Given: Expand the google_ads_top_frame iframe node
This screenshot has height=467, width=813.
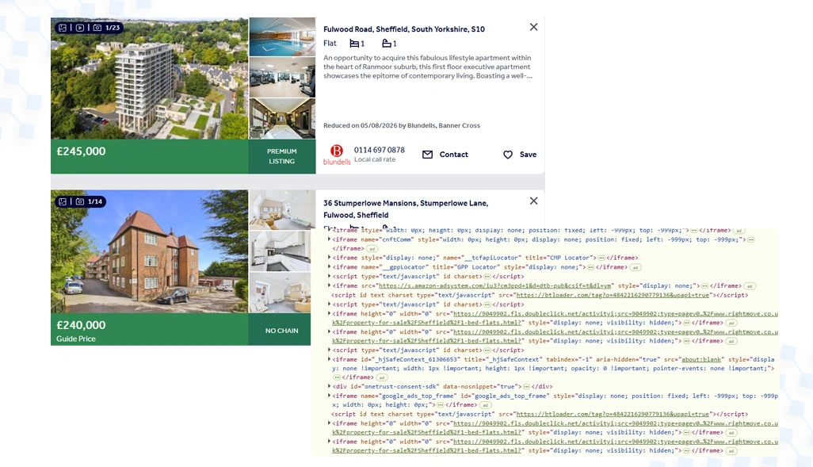Looking at the screenshot, I should coord(329,396).
